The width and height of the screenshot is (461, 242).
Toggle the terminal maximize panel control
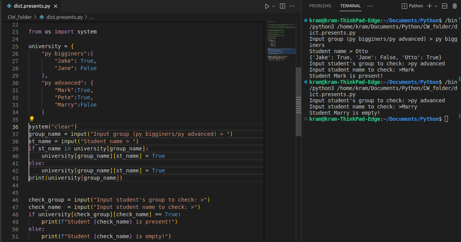tap(444, 6)
